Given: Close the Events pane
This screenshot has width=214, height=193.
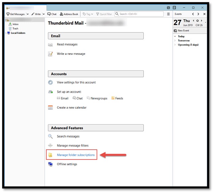Looking at the screenshot, I should click(204, 14).
